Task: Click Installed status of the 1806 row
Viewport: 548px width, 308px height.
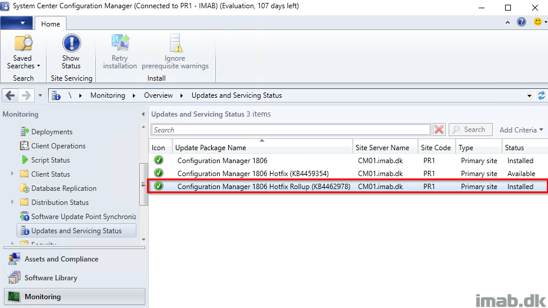Action: coord(520,161)
